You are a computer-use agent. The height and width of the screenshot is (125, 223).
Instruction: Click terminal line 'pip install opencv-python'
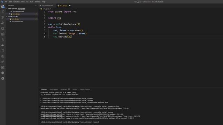tap(80, 106)
